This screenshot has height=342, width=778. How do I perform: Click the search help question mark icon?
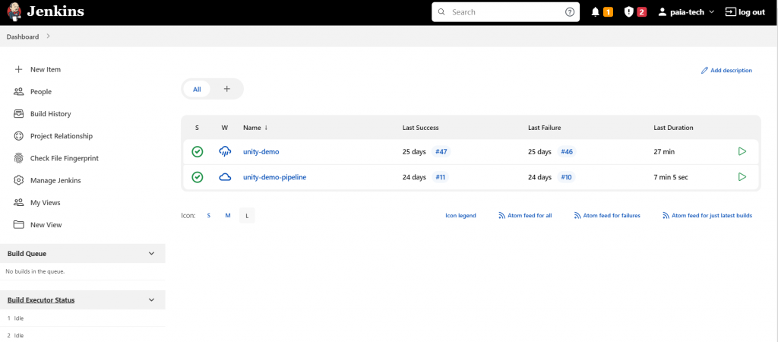coord(570,12)
